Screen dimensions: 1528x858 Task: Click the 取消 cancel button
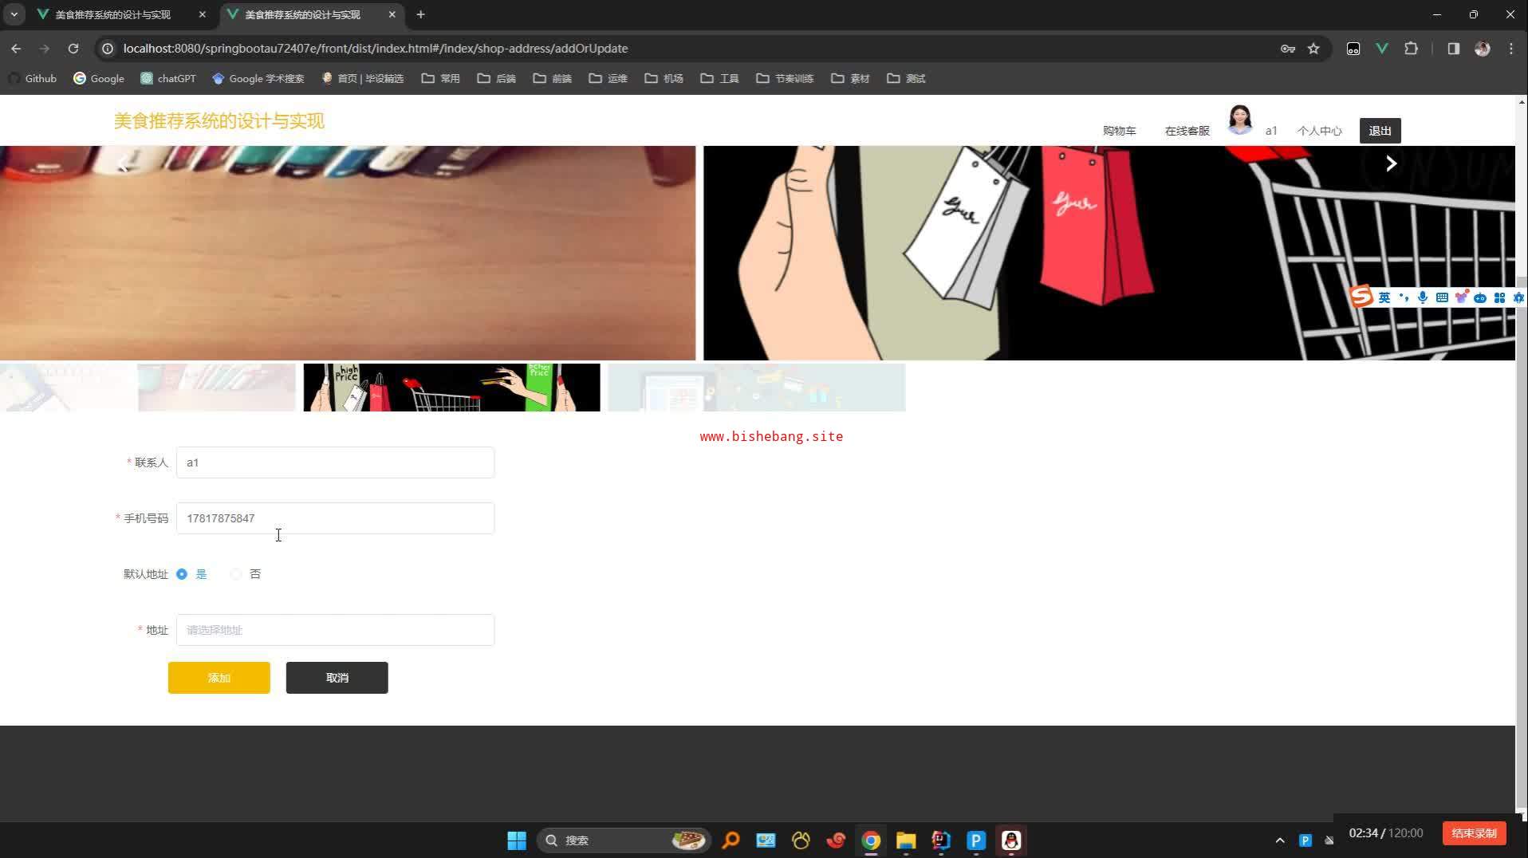point(337,678)
